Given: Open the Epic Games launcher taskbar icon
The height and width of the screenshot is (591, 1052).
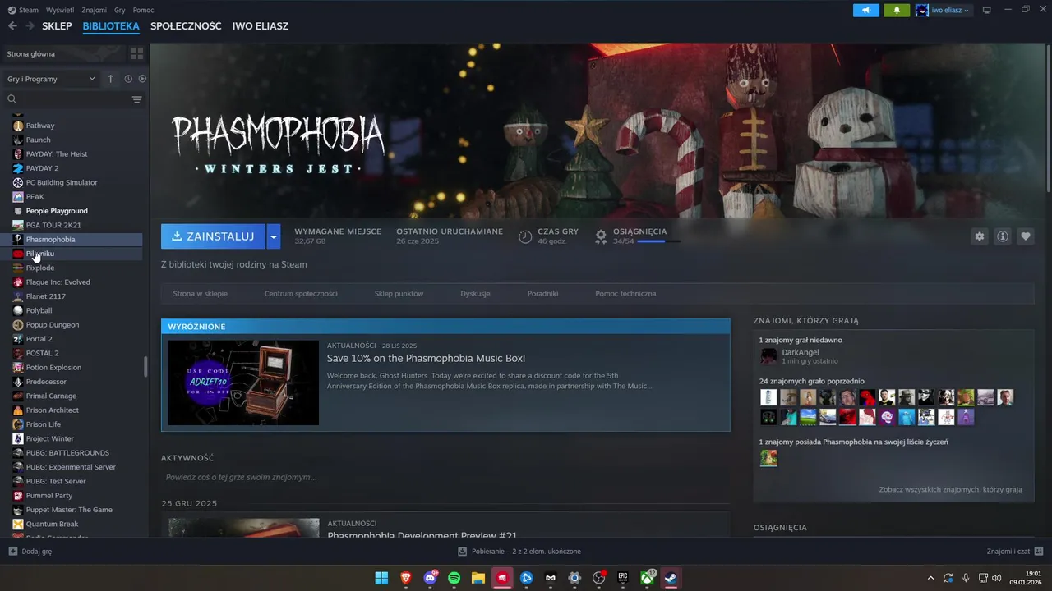Looking at the screenshot, I should (x=623, y=578).
